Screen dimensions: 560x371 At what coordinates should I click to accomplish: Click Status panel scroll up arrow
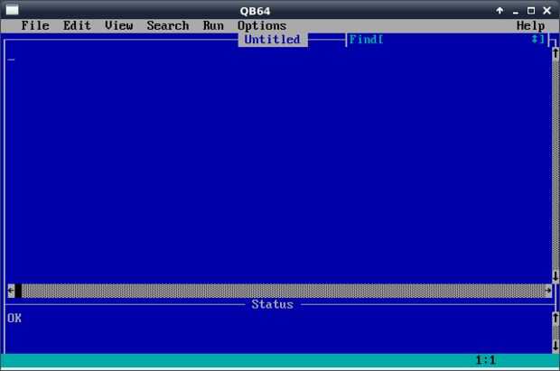[x=555, y=318]
